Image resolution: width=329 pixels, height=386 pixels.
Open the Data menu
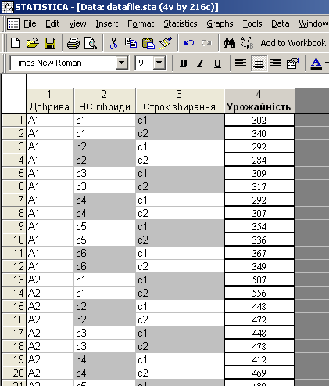281,23
